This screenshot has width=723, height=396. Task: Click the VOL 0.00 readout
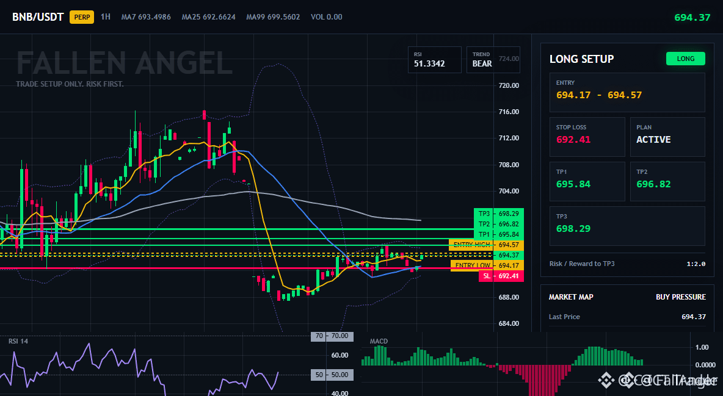tap(327, 17)
